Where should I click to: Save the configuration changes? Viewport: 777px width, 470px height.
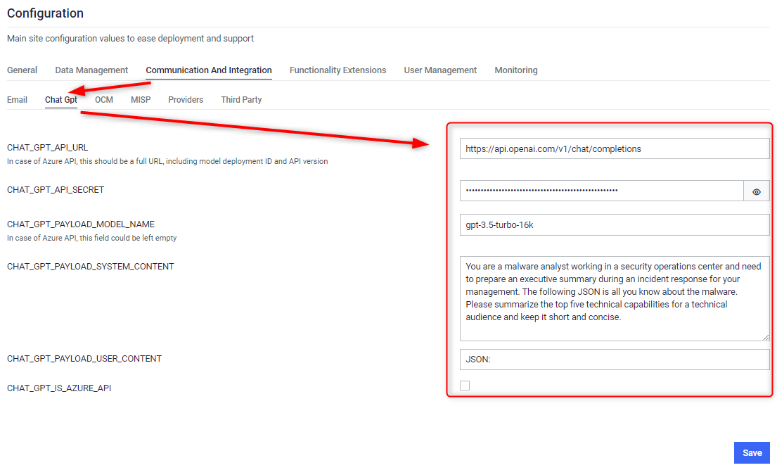point(752,452)
